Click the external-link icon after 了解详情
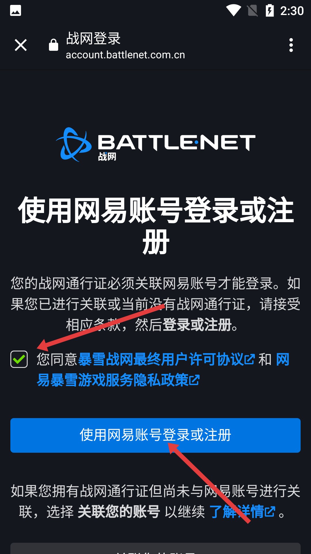 pyautogui.click(x=270, y=512)
